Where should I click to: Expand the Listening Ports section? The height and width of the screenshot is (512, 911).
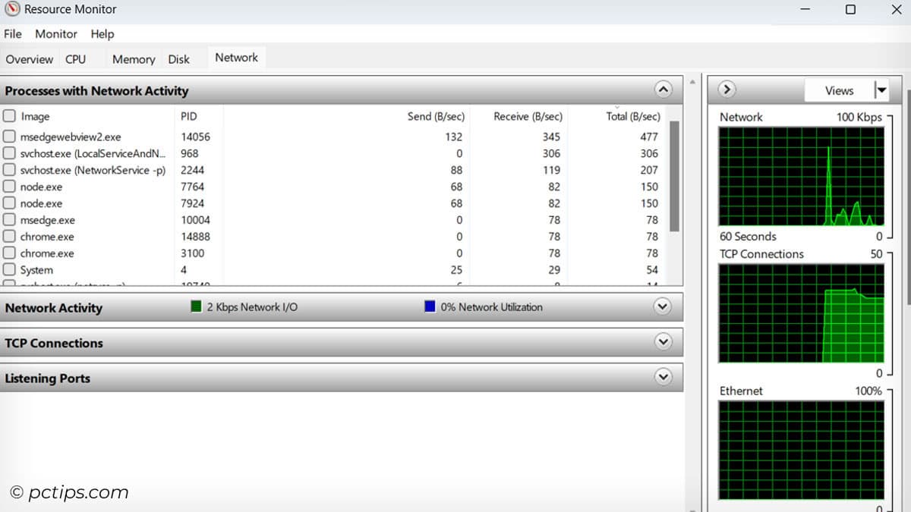(663, 377)
